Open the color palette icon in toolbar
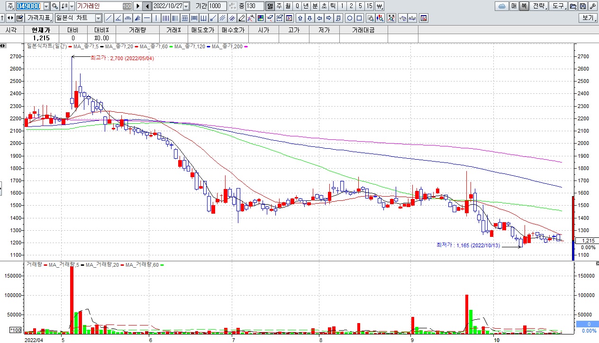Viewport: 599px width, 343px height. (x=260, y=18)
